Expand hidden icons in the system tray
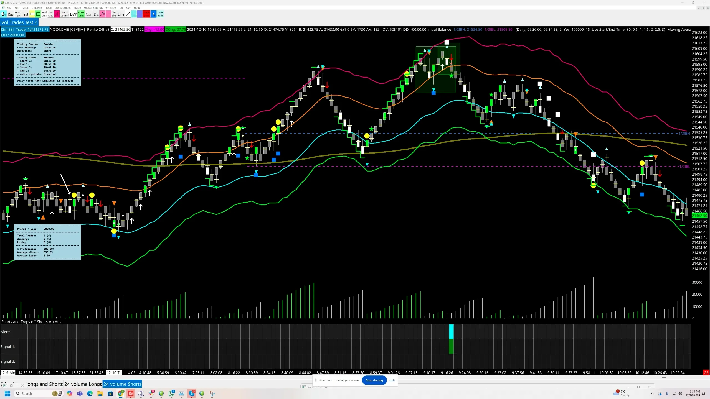Viewport: 710px width, 399px height. [x=652, y=393]
